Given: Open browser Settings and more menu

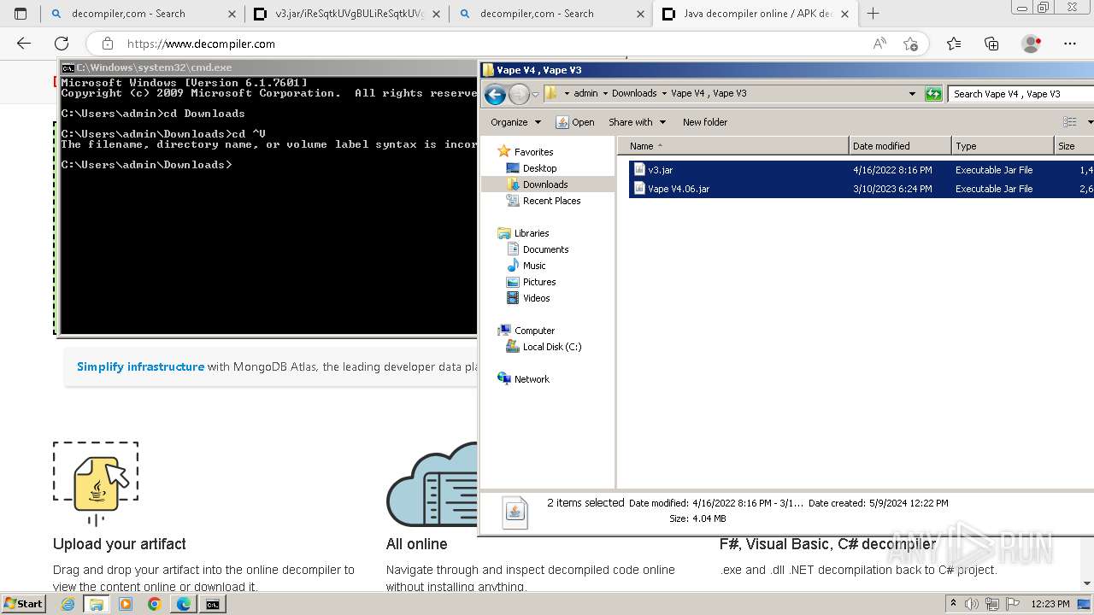Looking at the screenshot, I should (1070, 44).
